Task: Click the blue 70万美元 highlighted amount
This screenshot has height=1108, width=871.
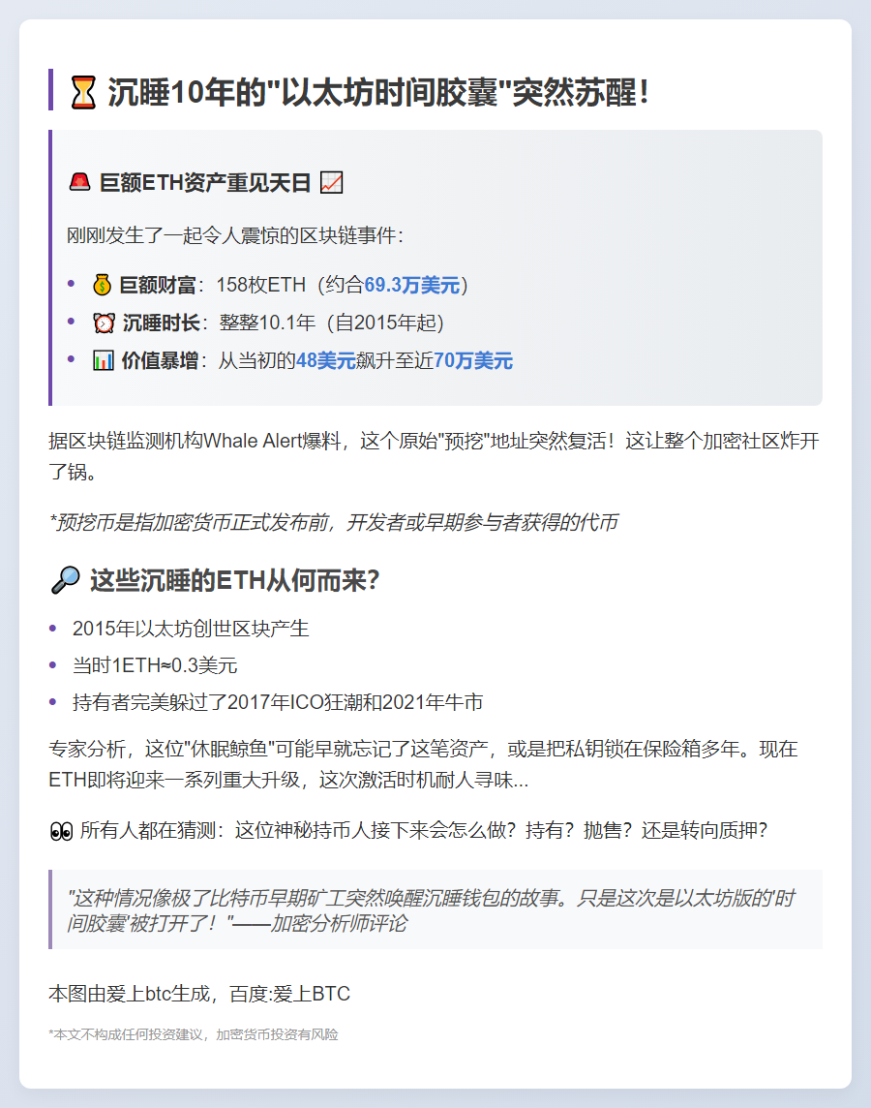Action: coord(473,361)
